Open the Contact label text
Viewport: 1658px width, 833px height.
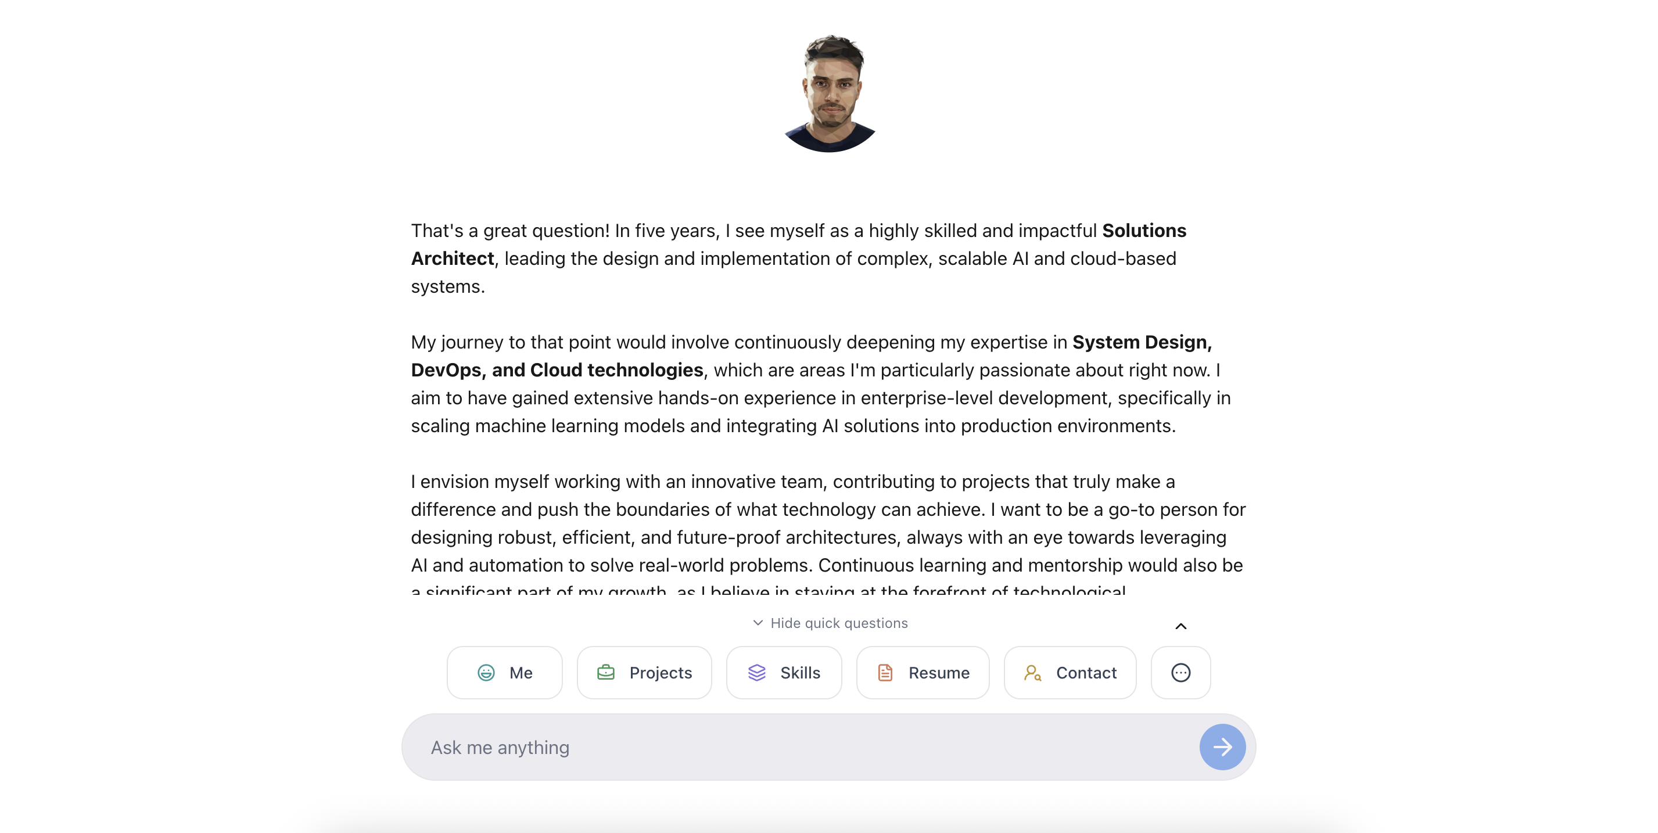tap(1086, 673)
